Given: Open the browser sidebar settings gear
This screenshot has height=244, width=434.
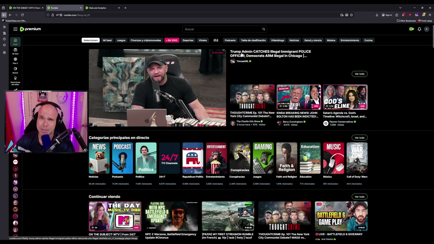Looking at the screenshot, I should pos(4,53).
